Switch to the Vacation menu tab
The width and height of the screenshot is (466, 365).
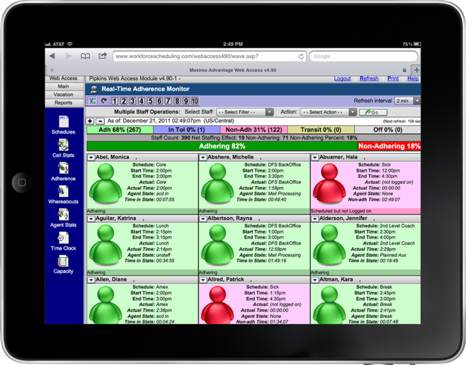click(63, 94)
